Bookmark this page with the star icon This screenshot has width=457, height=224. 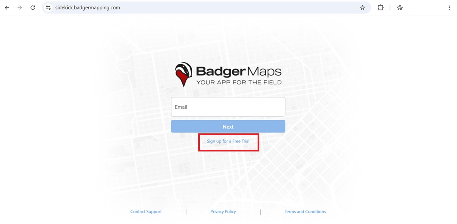click(362, 8)
